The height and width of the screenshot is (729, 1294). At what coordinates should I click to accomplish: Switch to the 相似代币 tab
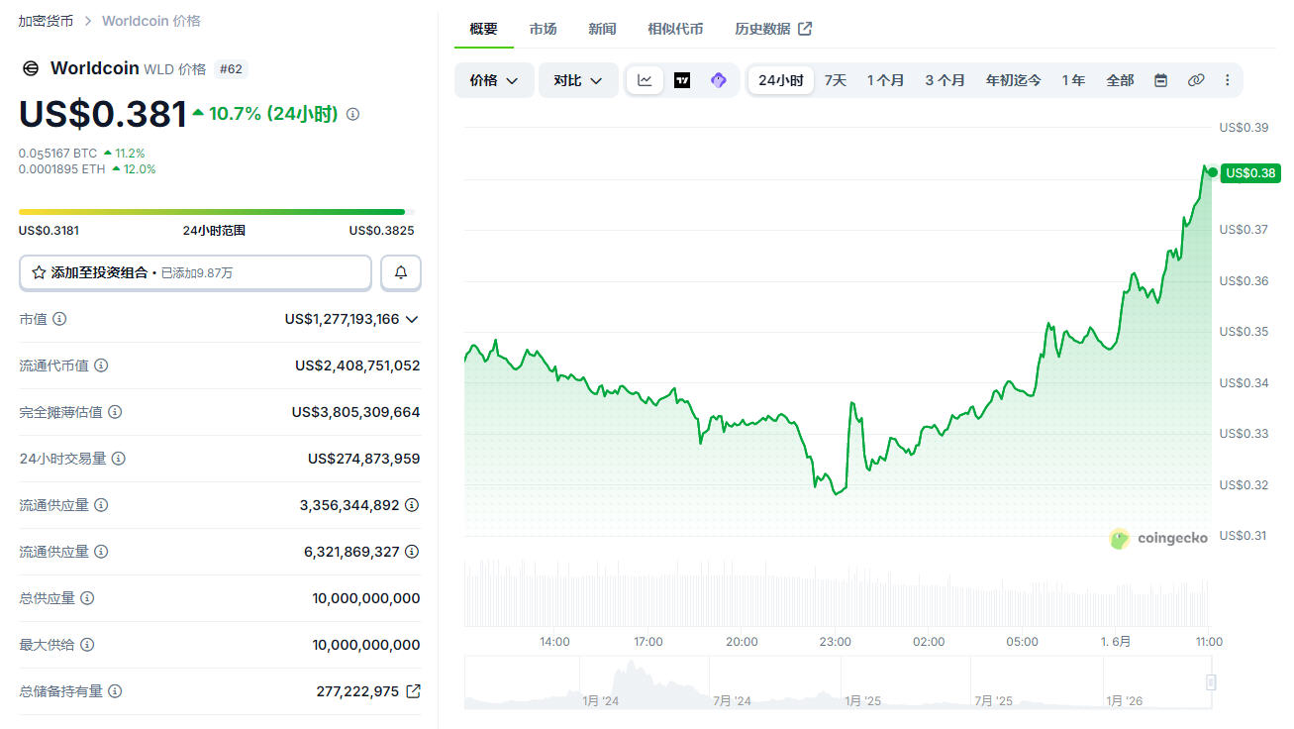click(675, 29)
